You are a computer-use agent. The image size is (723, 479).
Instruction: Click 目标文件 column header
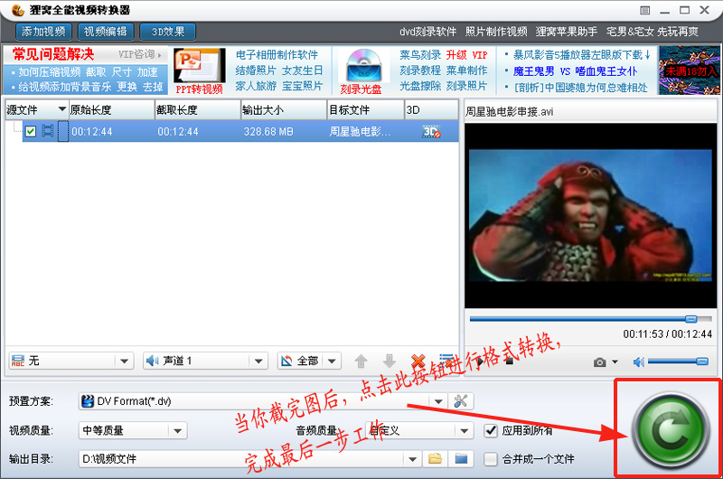(x=366, y=109)
